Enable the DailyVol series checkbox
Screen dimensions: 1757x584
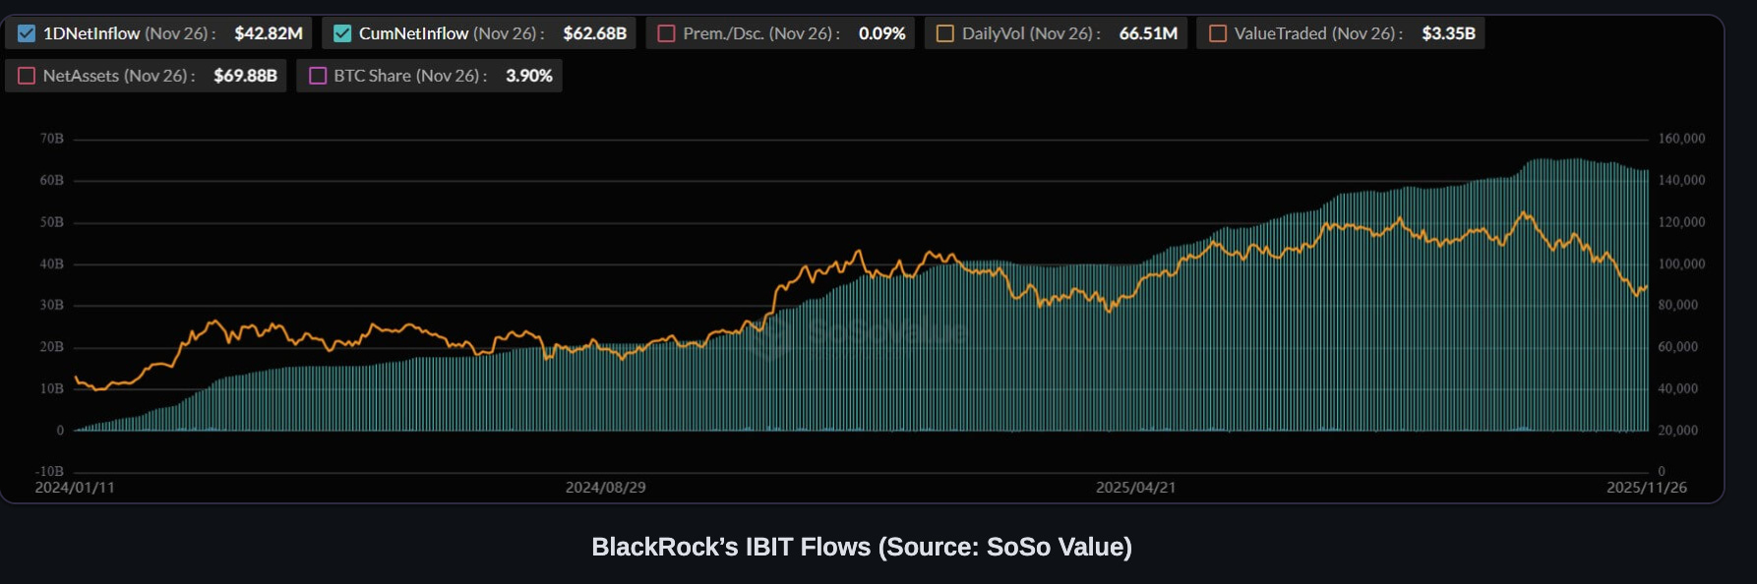[x=945, y=33]
